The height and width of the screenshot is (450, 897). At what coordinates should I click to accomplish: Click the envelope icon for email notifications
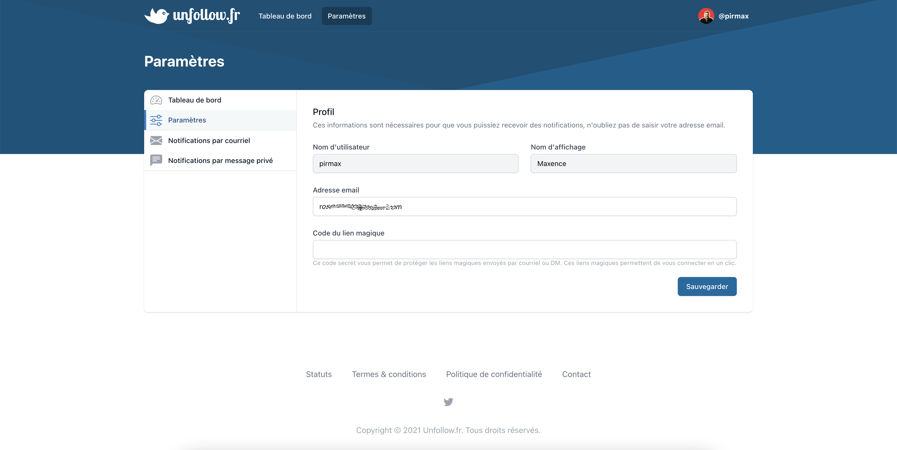pyautogui.click(x=156, y=140)
